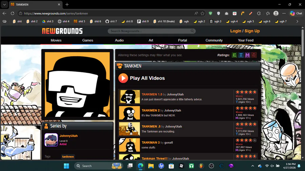Toggle the T rating filter
305x171 pixels.
[241, 55]
